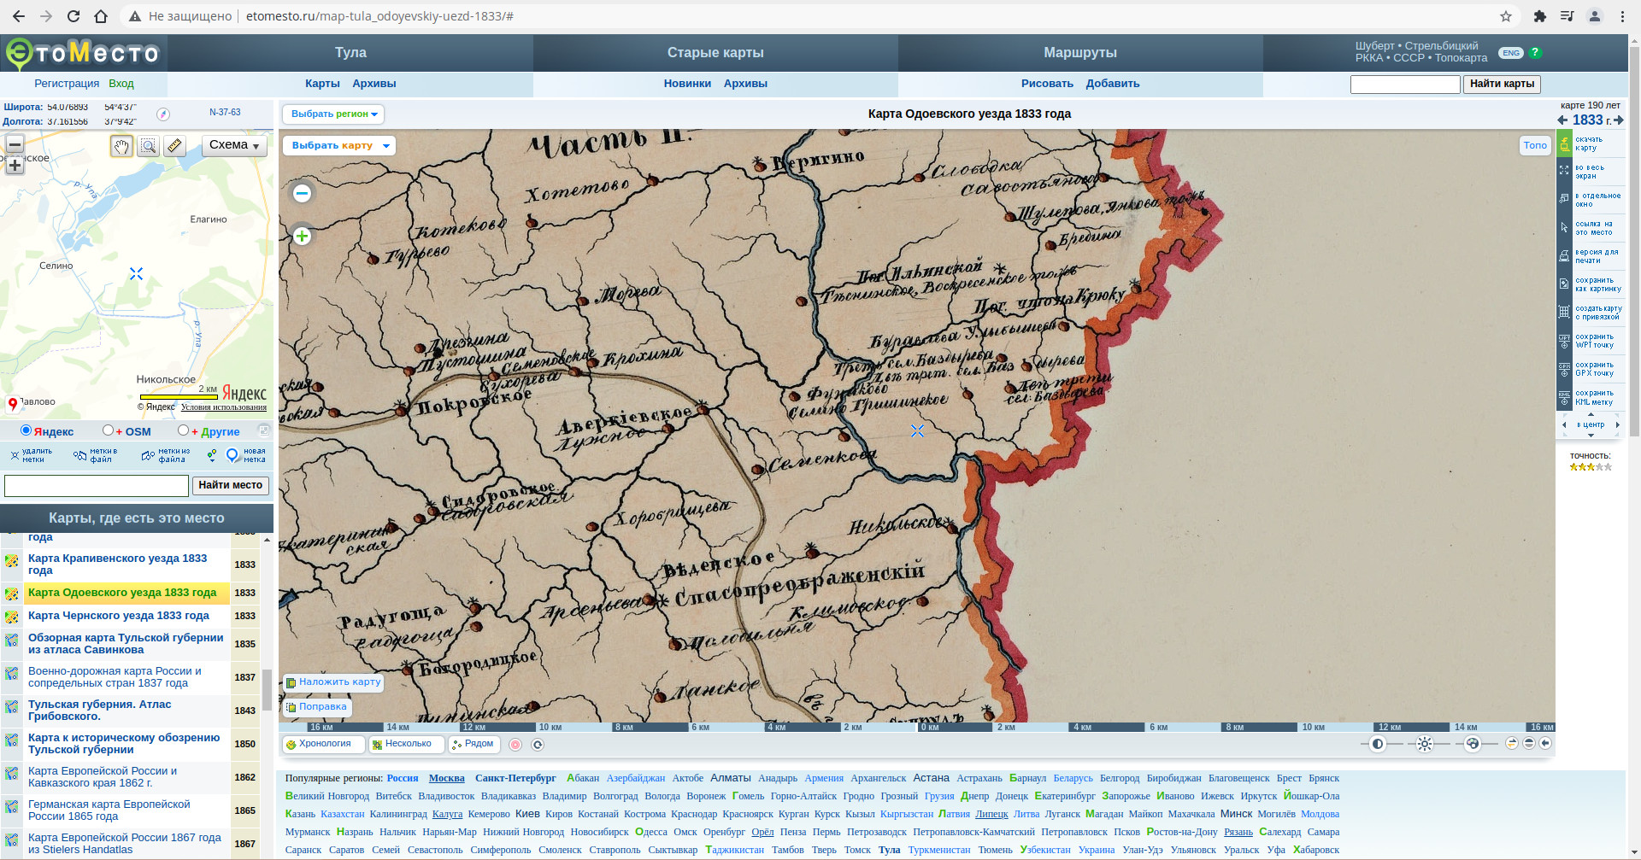The width and height of the screenshot is (1641, 860).
Task: Zoom in the old Odoevsky map
Action: tap(302, 237)
